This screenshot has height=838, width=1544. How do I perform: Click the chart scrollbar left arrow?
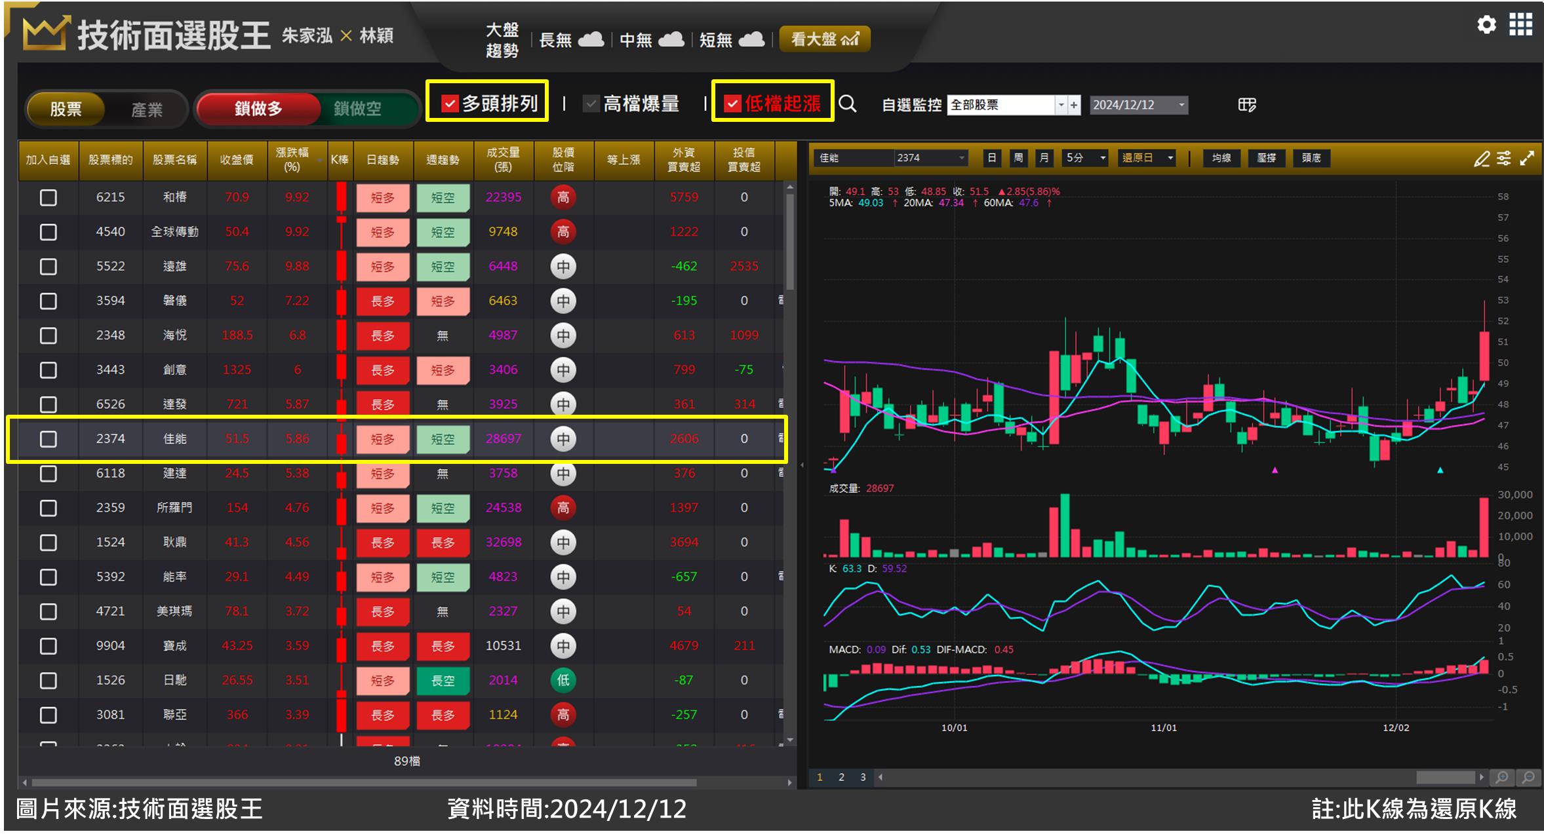(x=881, y=778)
